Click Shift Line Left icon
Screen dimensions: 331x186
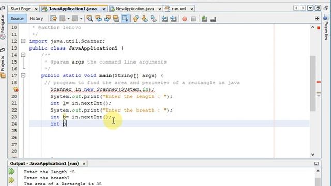(164, 19)
